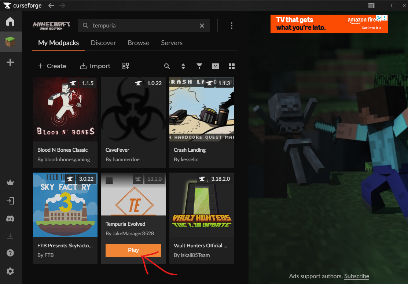Open the sort order arrows
Screen dimensions: 408x284
coord(183,66)
